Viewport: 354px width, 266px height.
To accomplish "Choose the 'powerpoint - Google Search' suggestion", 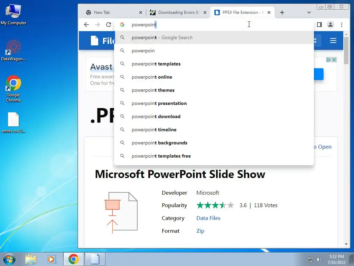I will tap(214, 37).
